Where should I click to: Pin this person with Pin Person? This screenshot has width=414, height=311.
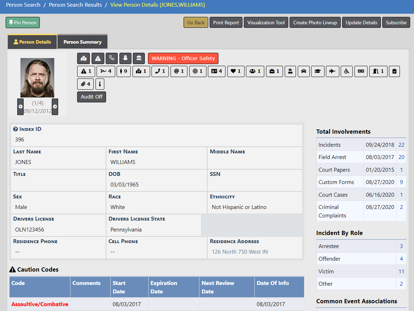pos(23,23)
